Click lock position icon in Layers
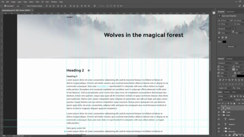Screen dimensions: 244x137 tap(228, 103)
